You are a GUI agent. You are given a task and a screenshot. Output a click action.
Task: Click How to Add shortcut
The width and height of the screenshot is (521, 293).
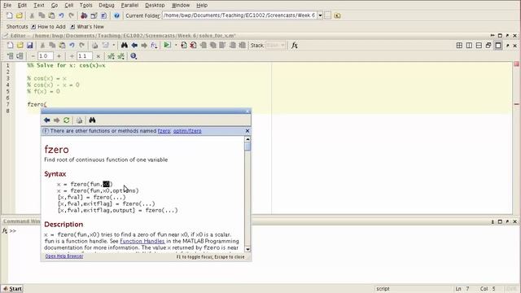point(49,27)
